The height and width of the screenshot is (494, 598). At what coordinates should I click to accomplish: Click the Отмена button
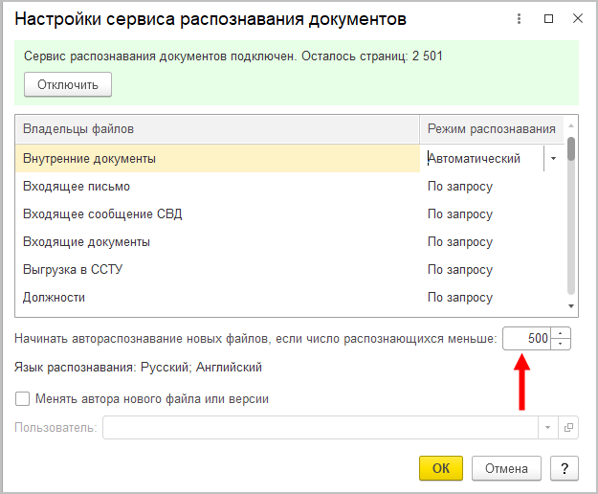(506, 468)
